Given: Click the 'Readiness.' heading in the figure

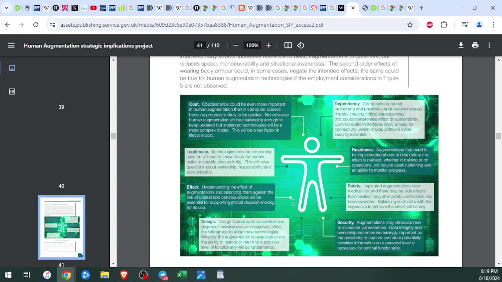Looking at the screenshot, I should coord(362,150).
